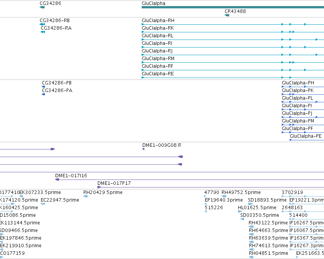Select the SD03350.5prime EST arrow glyph
Viewport: 324px width, 259px height.
pos(243,219)
